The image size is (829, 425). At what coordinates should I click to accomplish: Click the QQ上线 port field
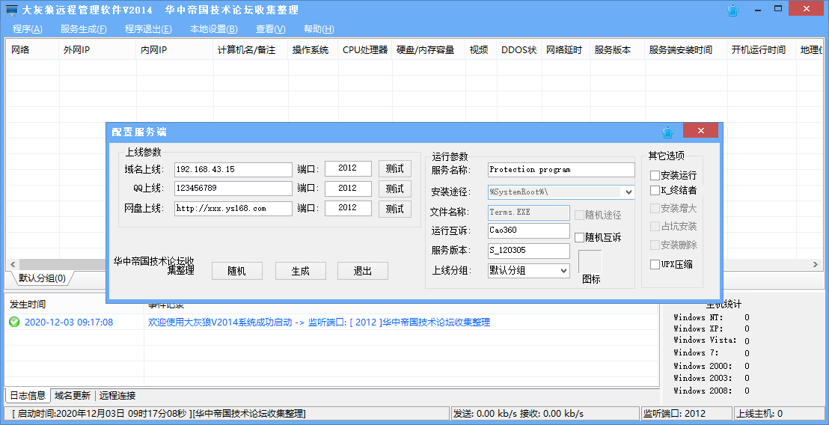(x=348, y=189)
